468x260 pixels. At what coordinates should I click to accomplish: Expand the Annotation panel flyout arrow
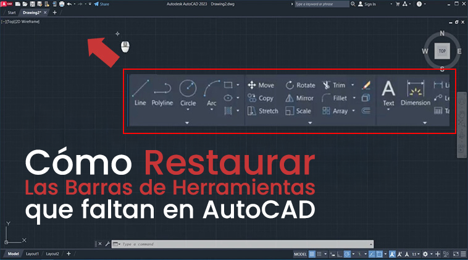tap(425, 123)
